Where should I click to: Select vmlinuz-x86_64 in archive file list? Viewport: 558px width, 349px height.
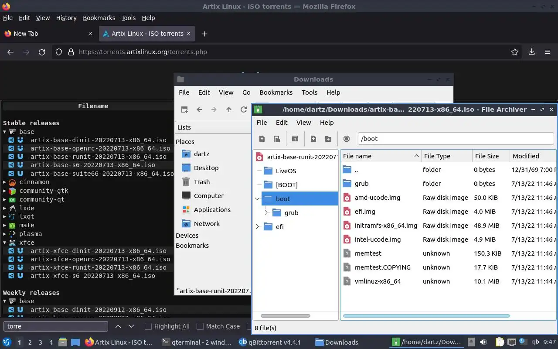tap(378, 281)
